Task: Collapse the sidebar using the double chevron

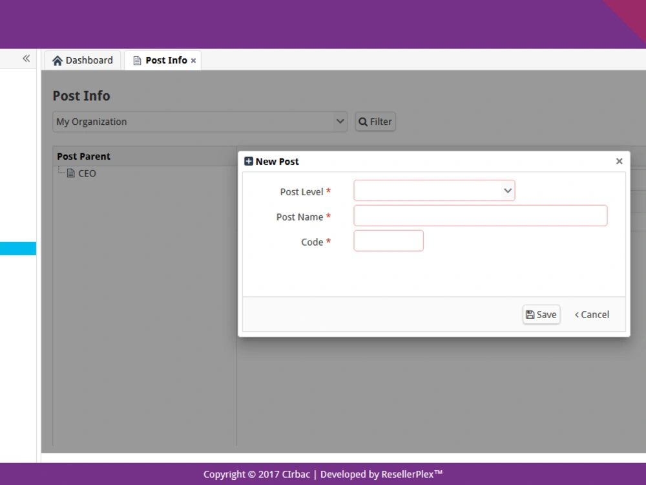Action: tap(26, 58)
